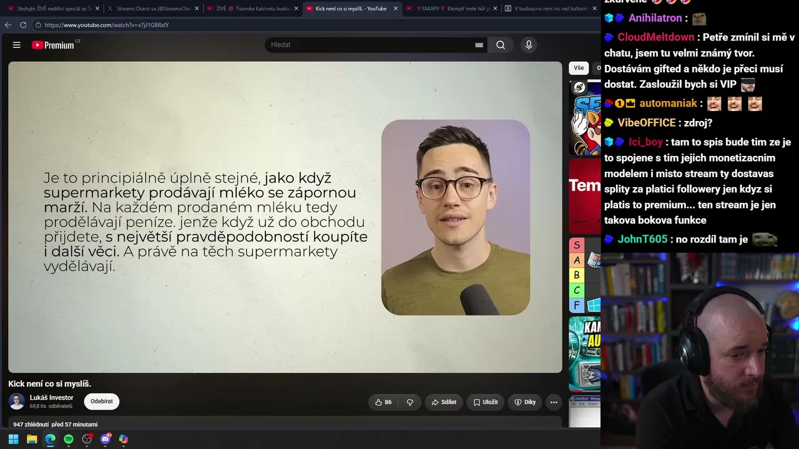
Task: Select the 'Kick není co si myslíš' tab
Action: (x=351, y=9)
